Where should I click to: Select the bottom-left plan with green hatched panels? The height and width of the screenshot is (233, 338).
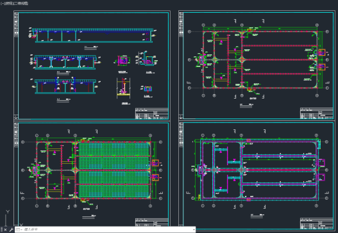click(92, 174)
